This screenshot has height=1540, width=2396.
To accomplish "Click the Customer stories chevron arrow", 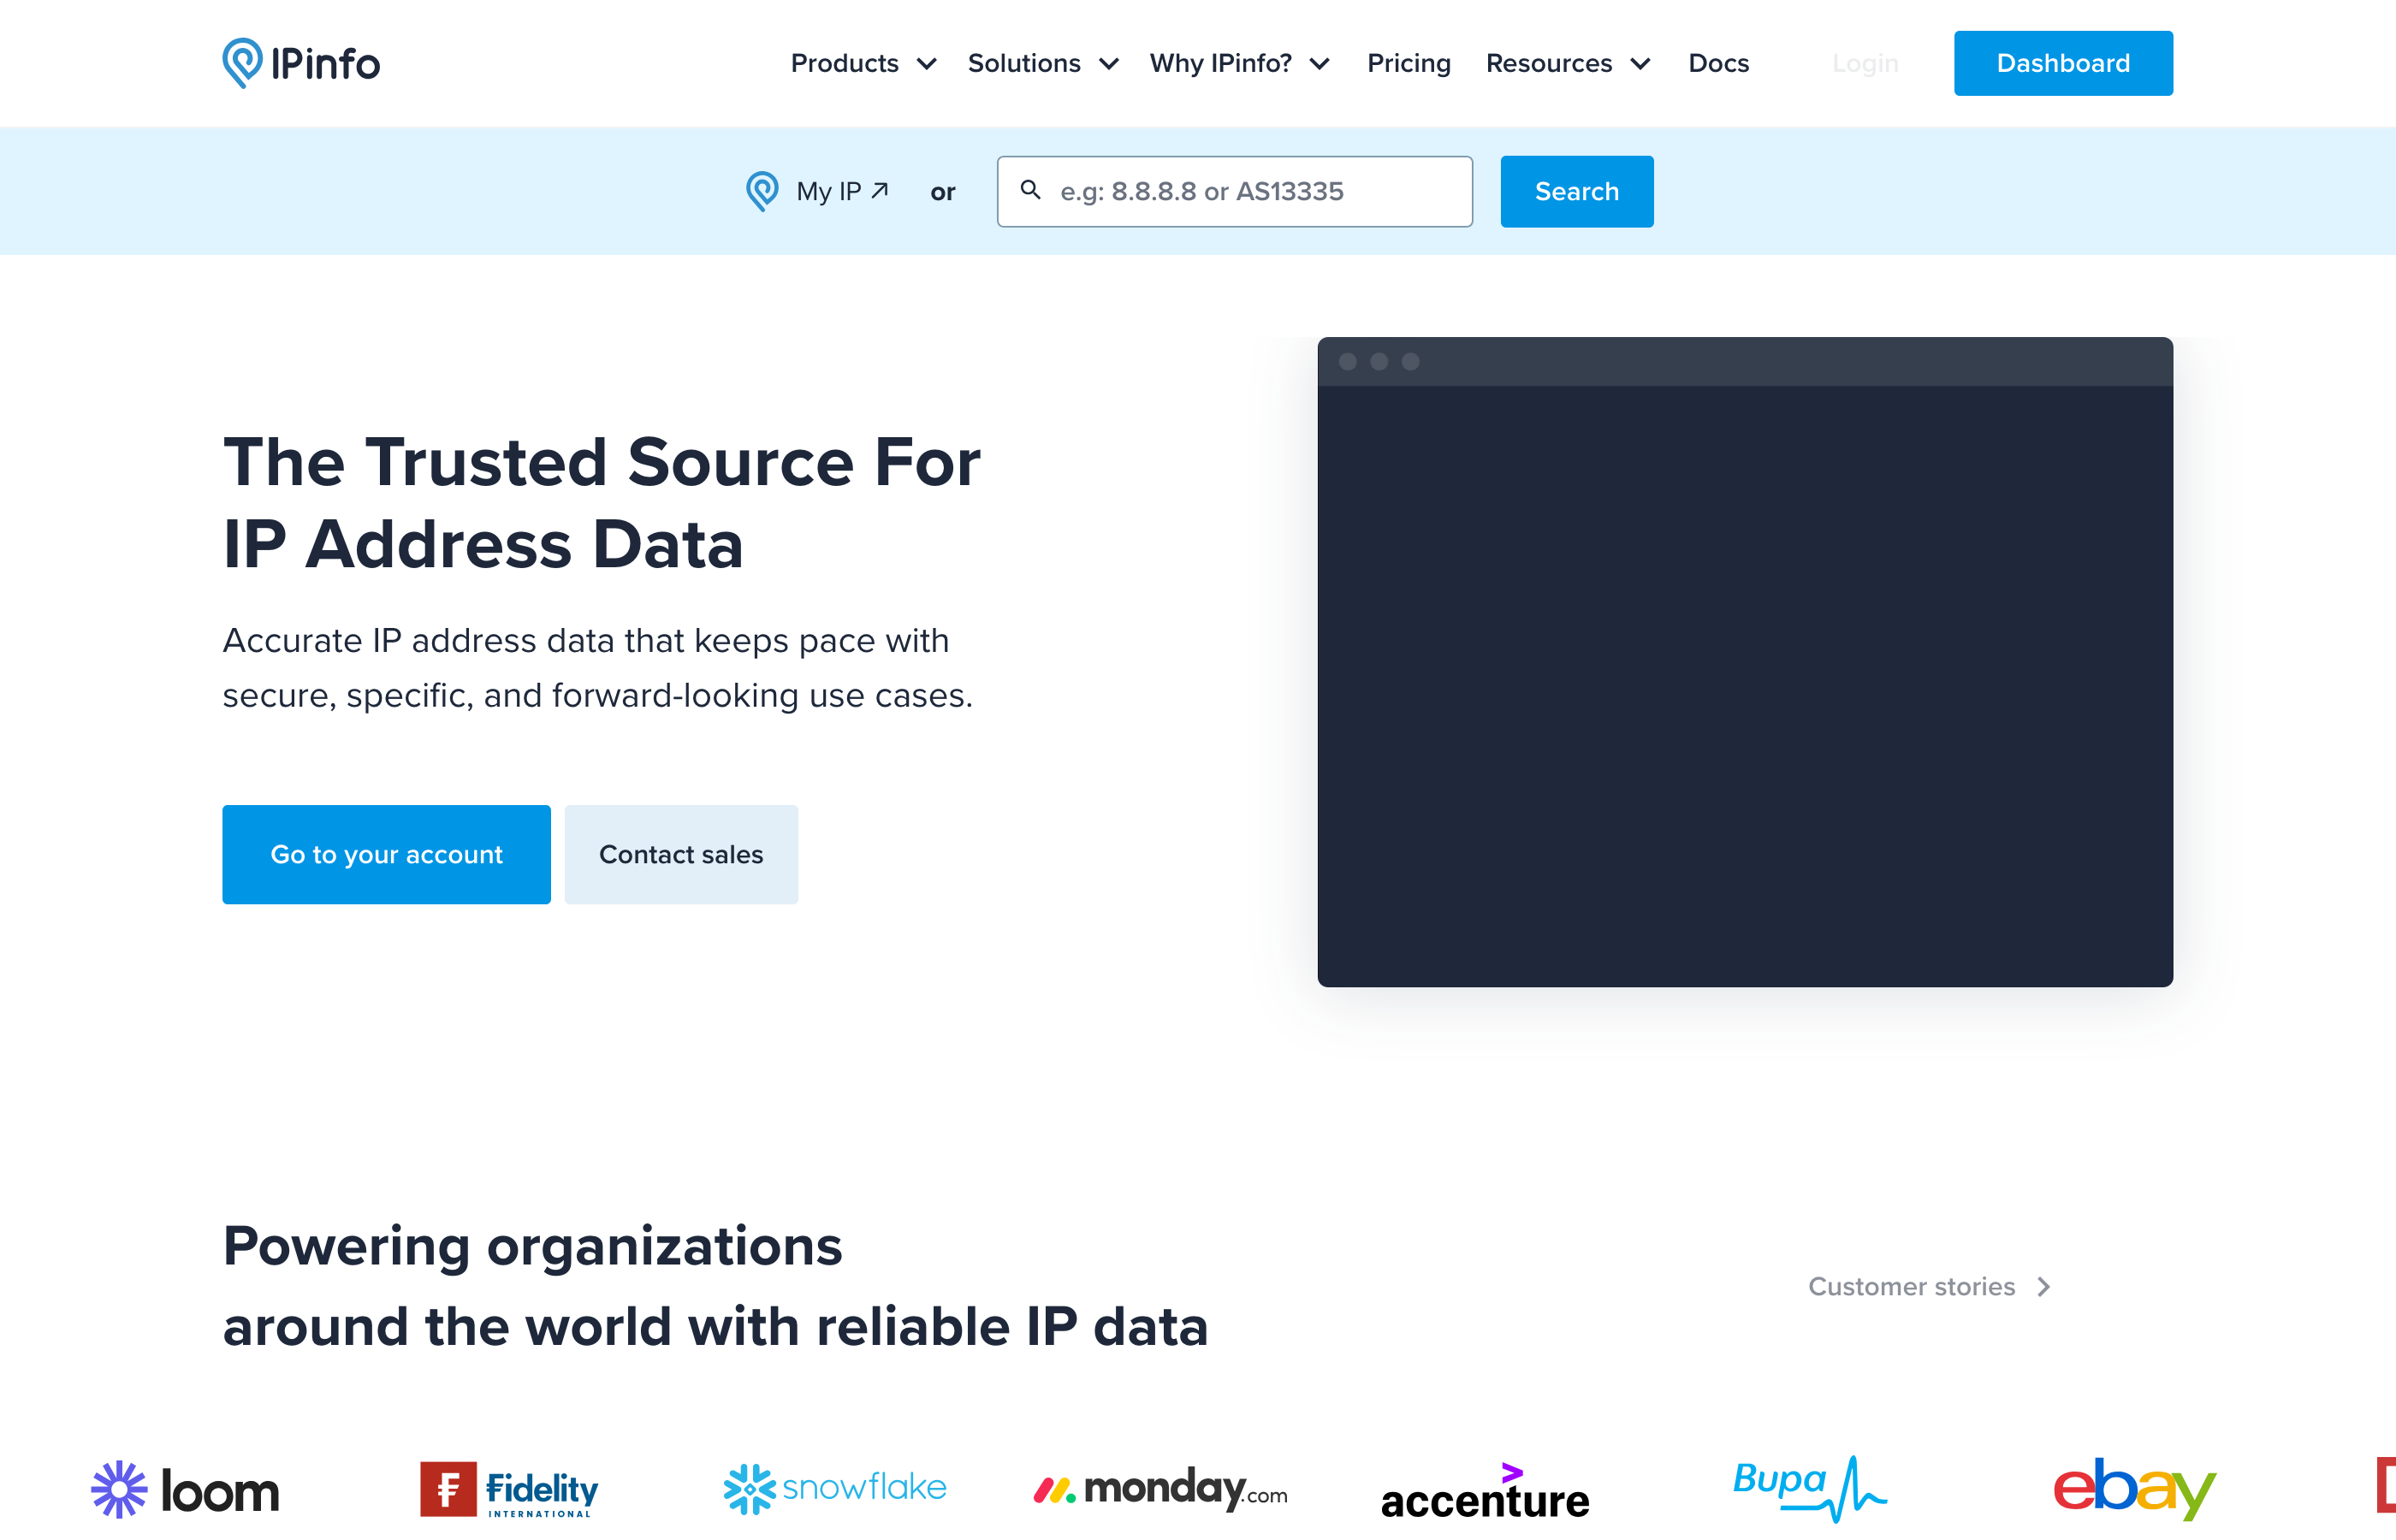I will point(2044,1287).
